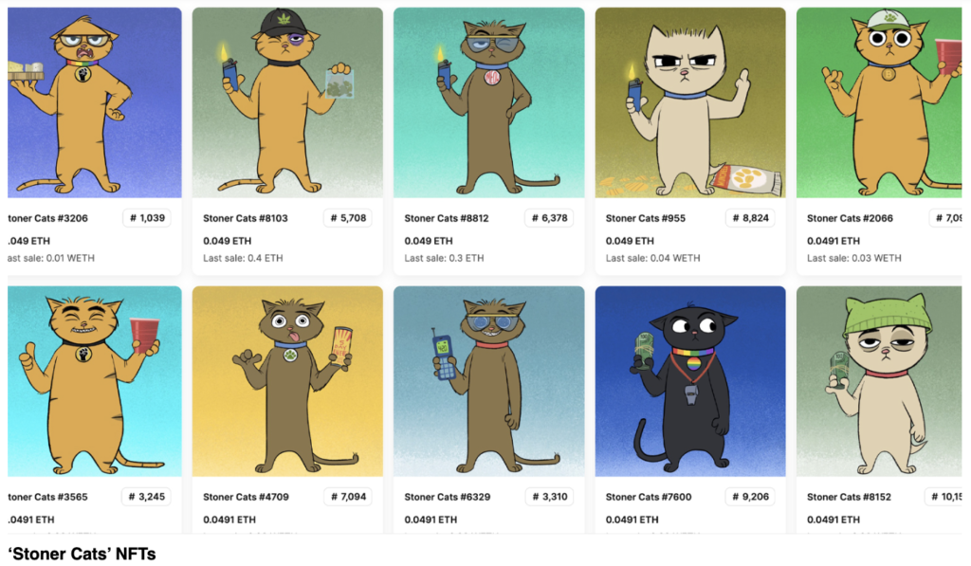Open Stoner Cats #3206 image thumbnail

(94, 102)
